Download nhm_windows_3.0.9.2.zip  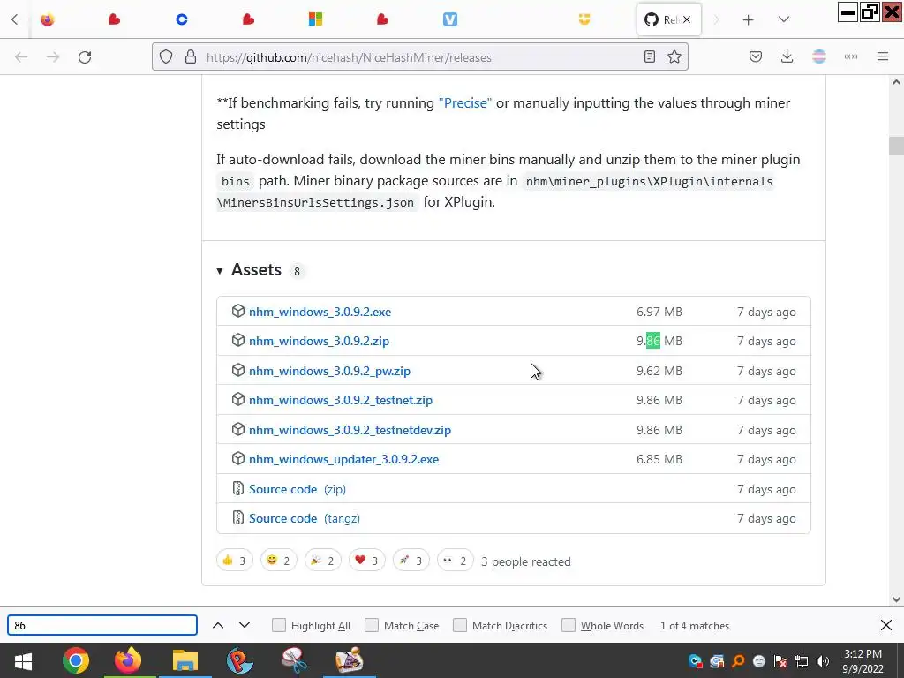(319, 342)
